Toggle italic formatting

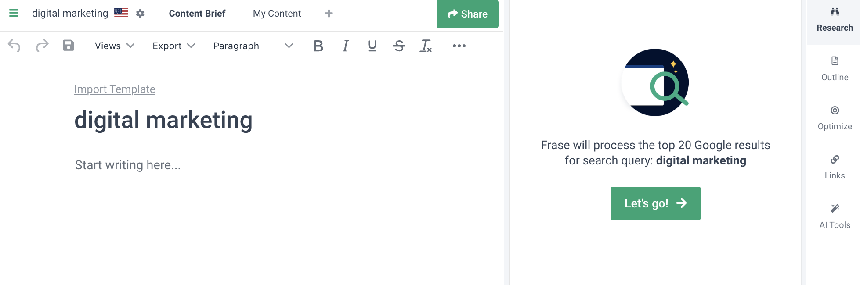pyautogui.click(x=346, y=46)
